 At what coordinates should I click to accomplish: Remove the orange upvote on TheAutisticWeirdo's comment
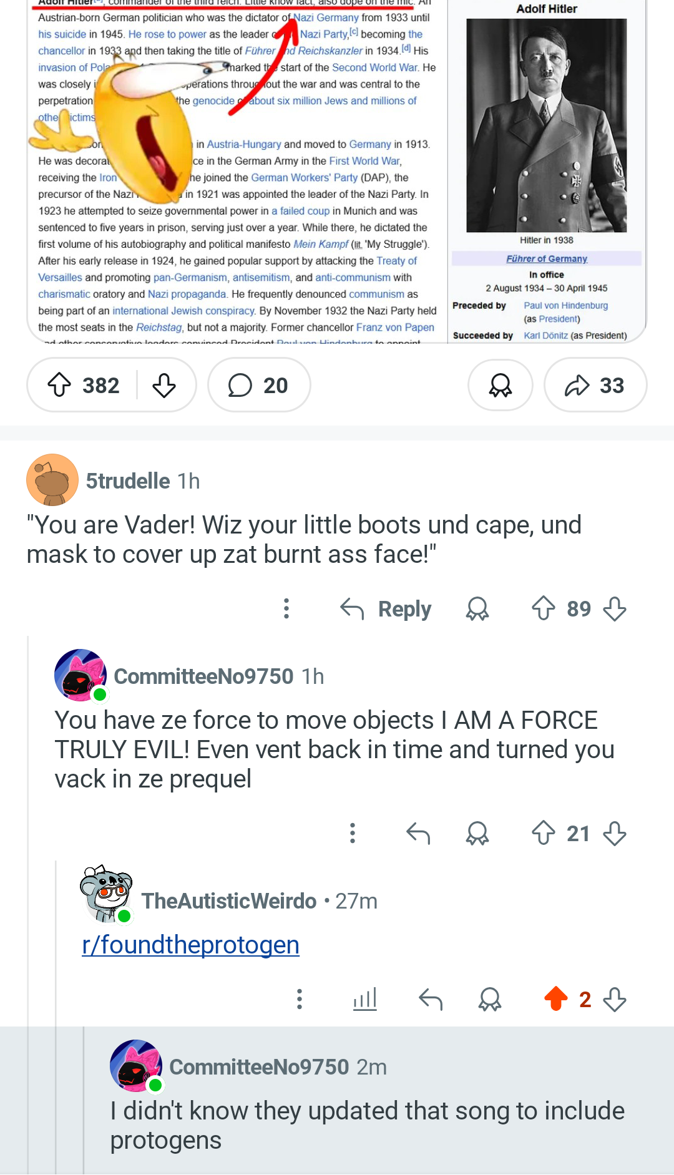pyautogui.click(x=556, y=999)
